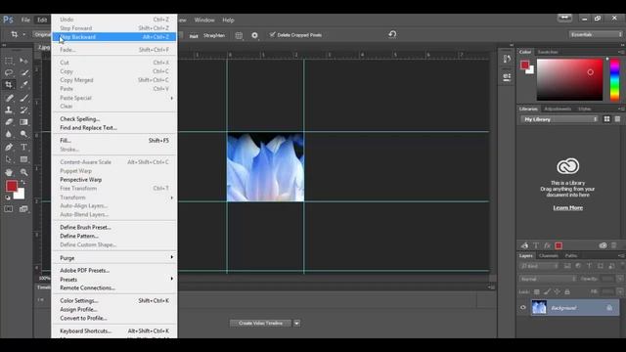Toggle lock transparent pixels

click(x=537, y=291)
